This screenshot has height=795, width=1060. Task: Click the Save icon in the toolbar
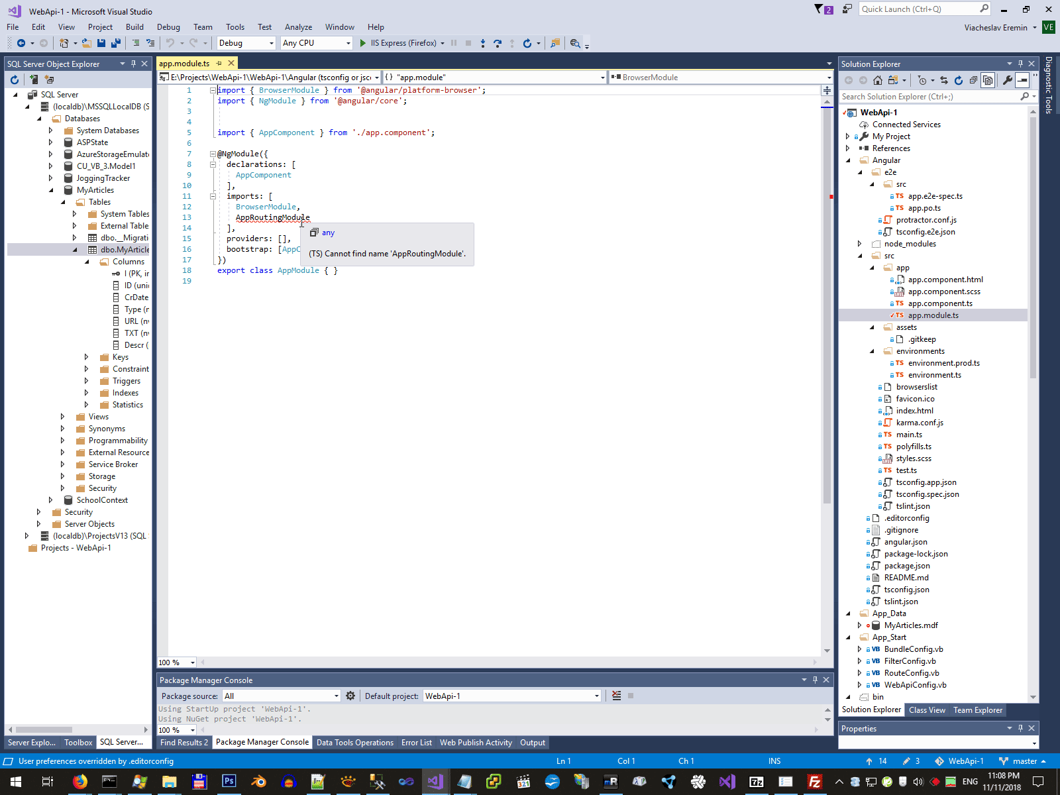[101, 43]
